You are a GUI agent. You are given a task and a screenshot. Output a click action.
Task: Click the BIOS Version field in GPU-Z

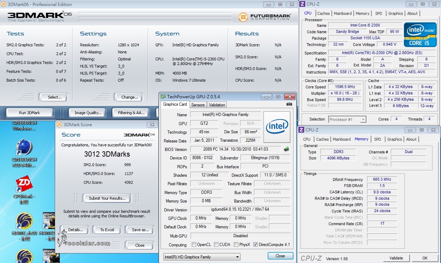[236, 149]
